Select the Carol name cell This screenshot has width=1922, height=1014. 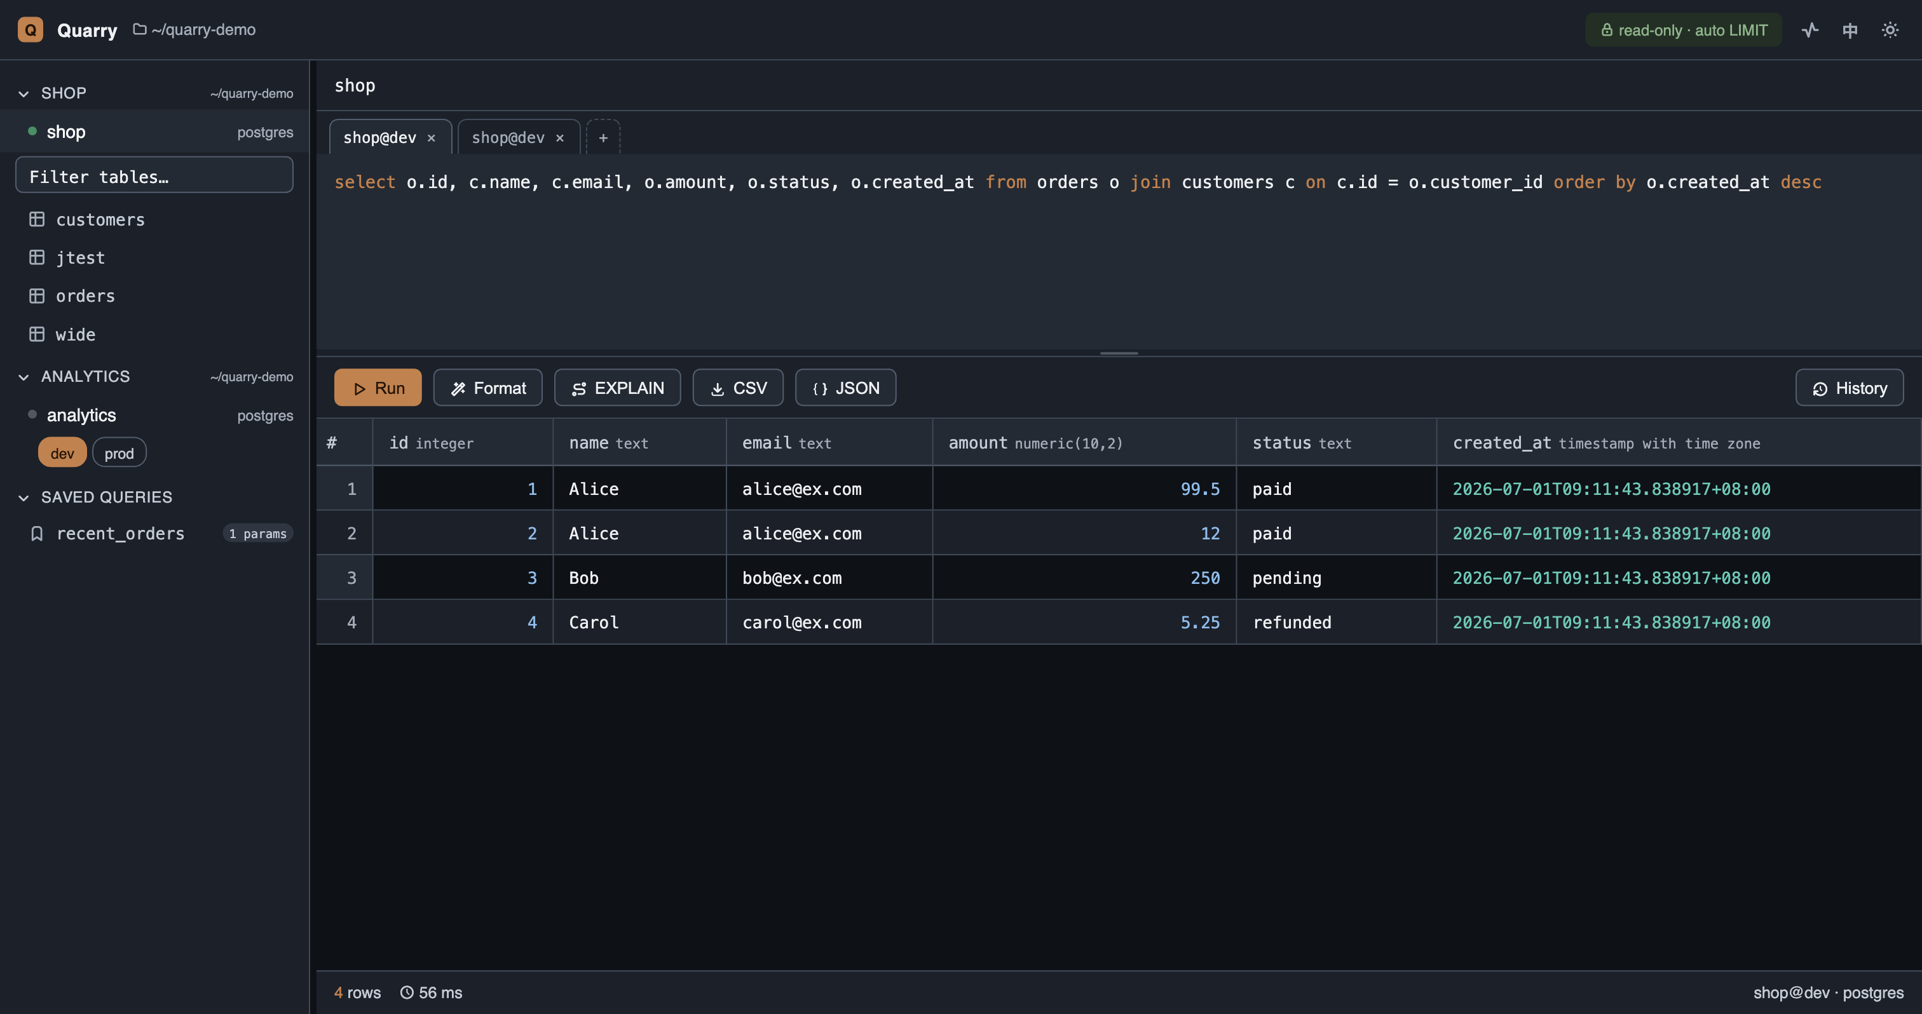[x=639, y=623]
